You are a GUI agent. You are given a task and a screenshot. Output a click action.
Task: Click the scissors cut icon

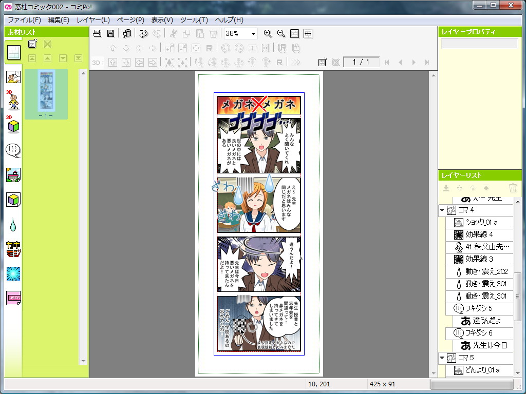(173, 33)
